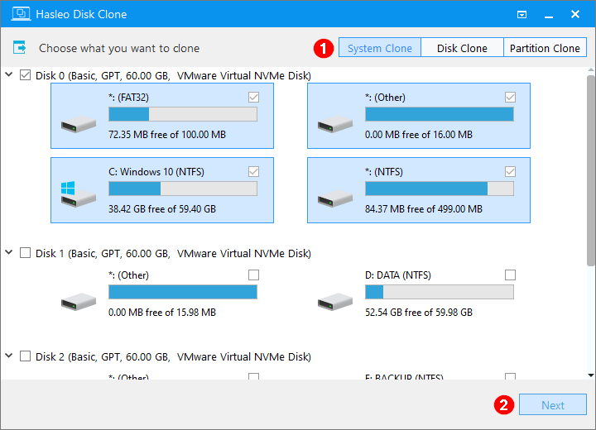596x430 pixels.
Task: Uncheck the Disk 0 checkbox
Action: click(25, 74)
